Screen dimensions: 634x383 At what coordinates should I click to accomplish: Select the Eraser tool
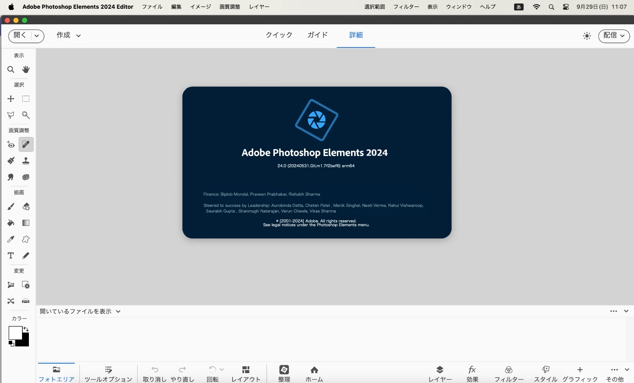(x=26, y=206)
